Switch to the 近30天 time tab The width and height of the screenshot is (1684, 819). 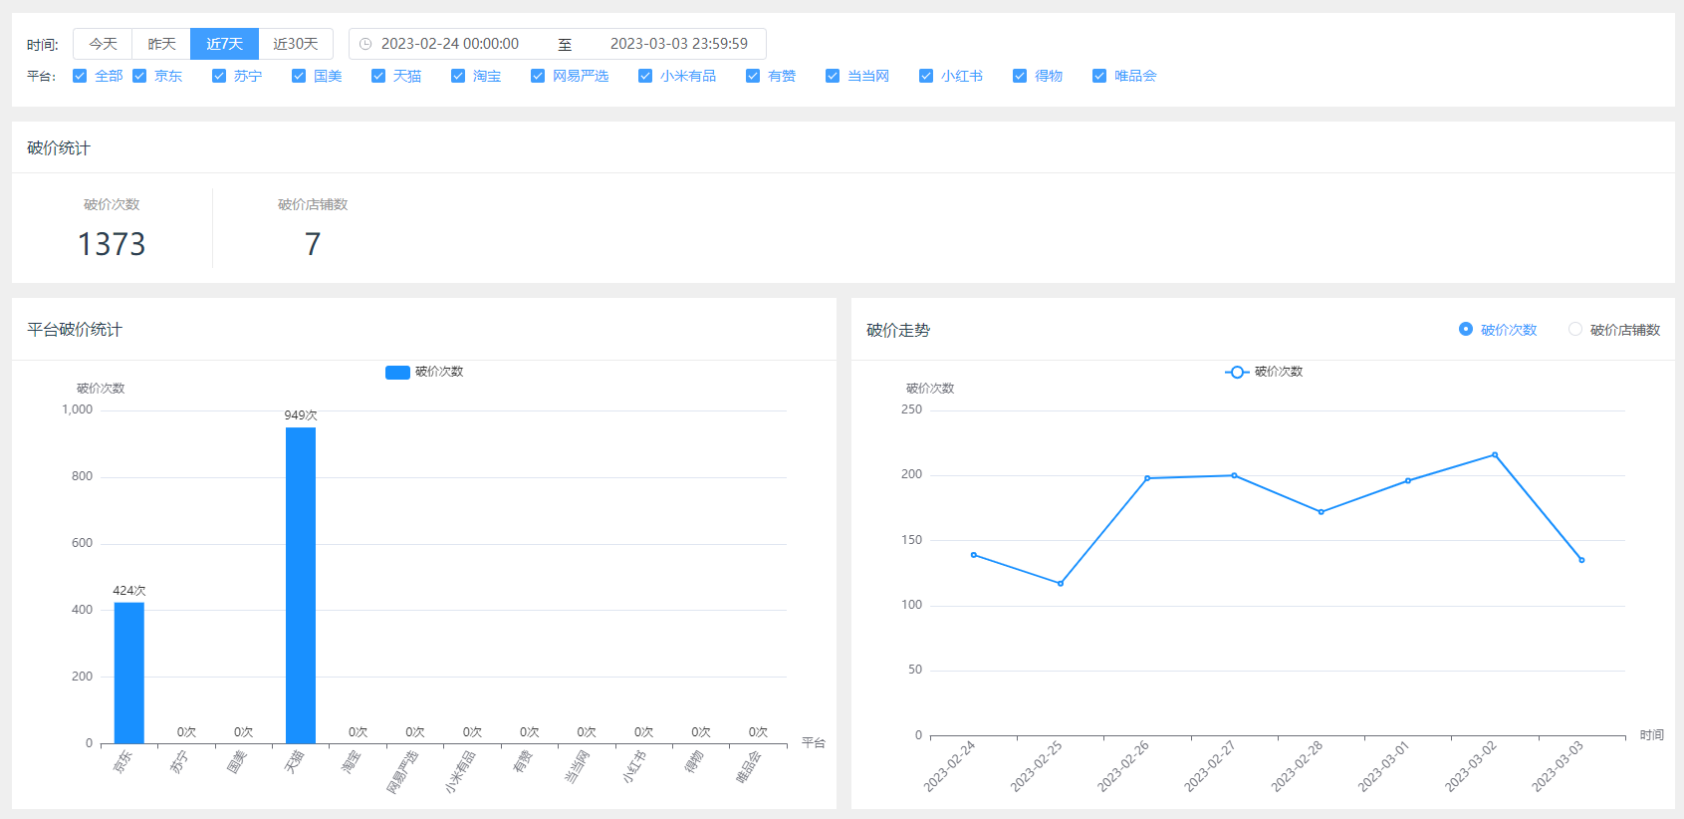click(296, 44)
